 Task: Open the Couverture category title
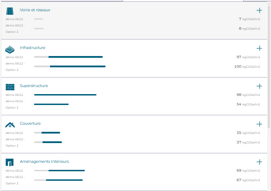[x=30, y=124]
